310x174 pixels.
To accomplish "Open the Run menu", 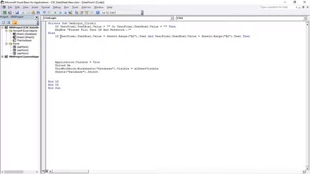I will pyautogui.click(x=66, y=7).
